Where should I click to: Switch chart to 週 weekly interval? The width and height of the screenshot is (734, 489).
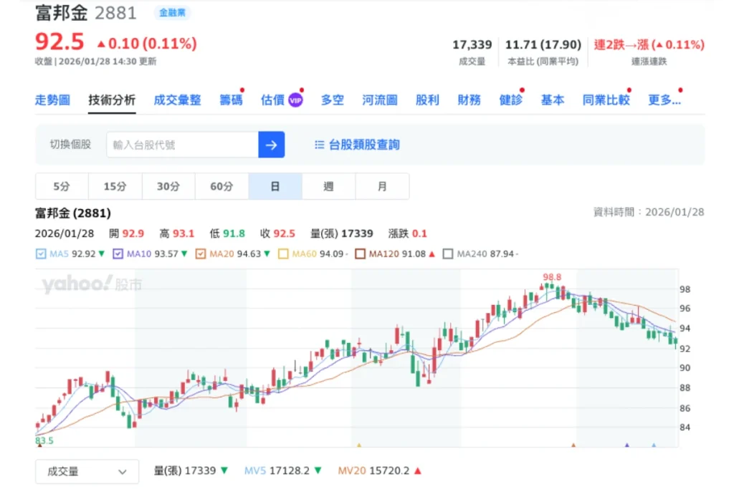click(328, 187)
